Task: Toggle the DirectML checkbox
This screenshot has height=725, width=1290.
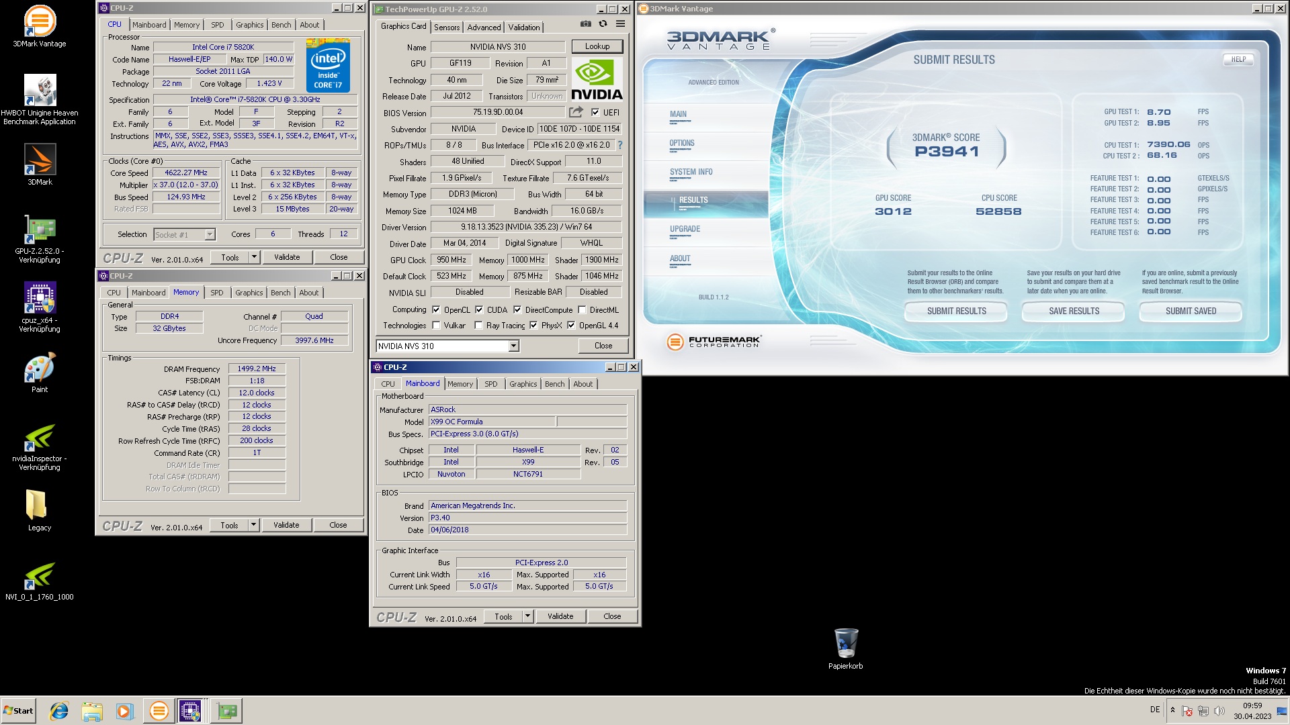Action: click(x=582, y=309)
